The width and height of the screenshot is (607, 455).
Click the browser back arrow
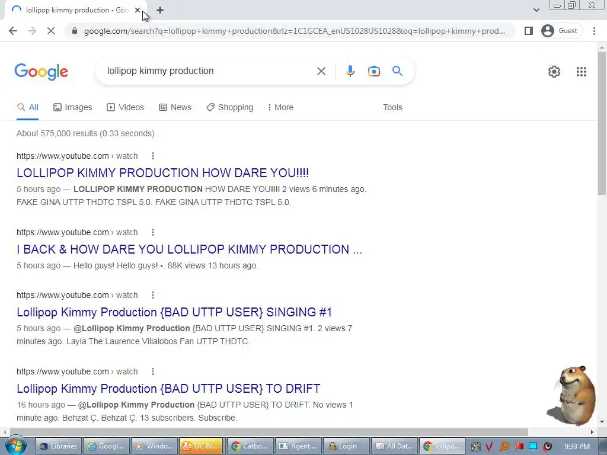coord(13,31)
